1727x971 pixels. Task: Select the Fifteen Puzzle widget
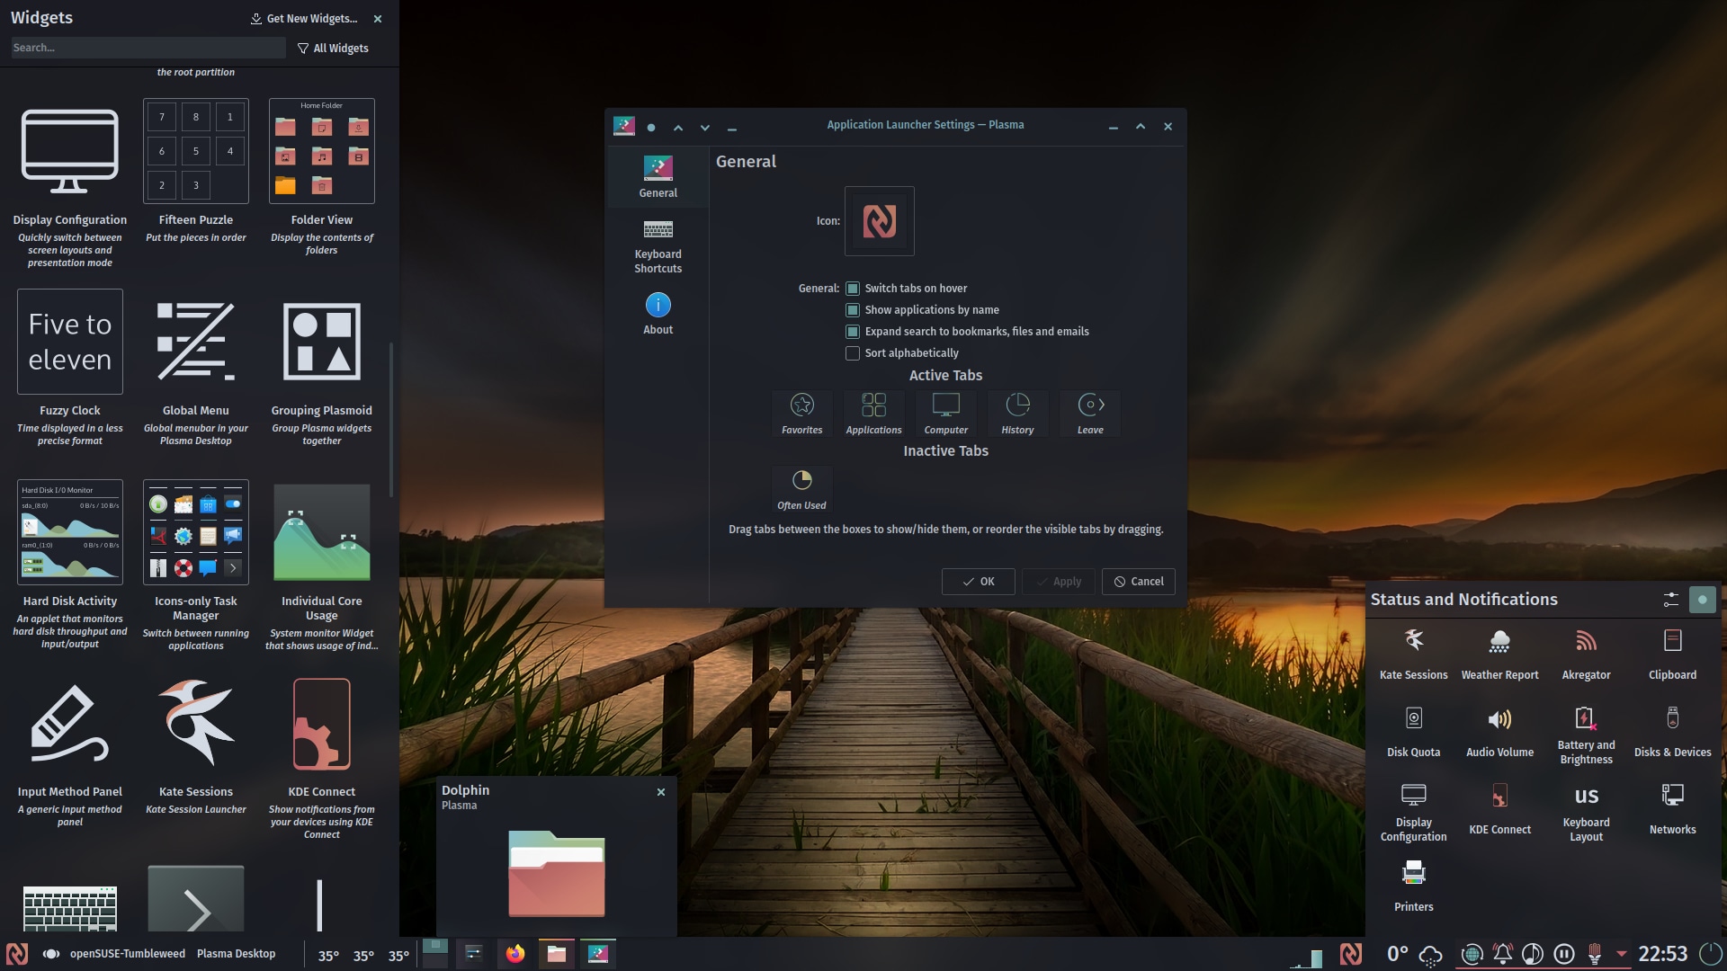(x=196, y=173)
